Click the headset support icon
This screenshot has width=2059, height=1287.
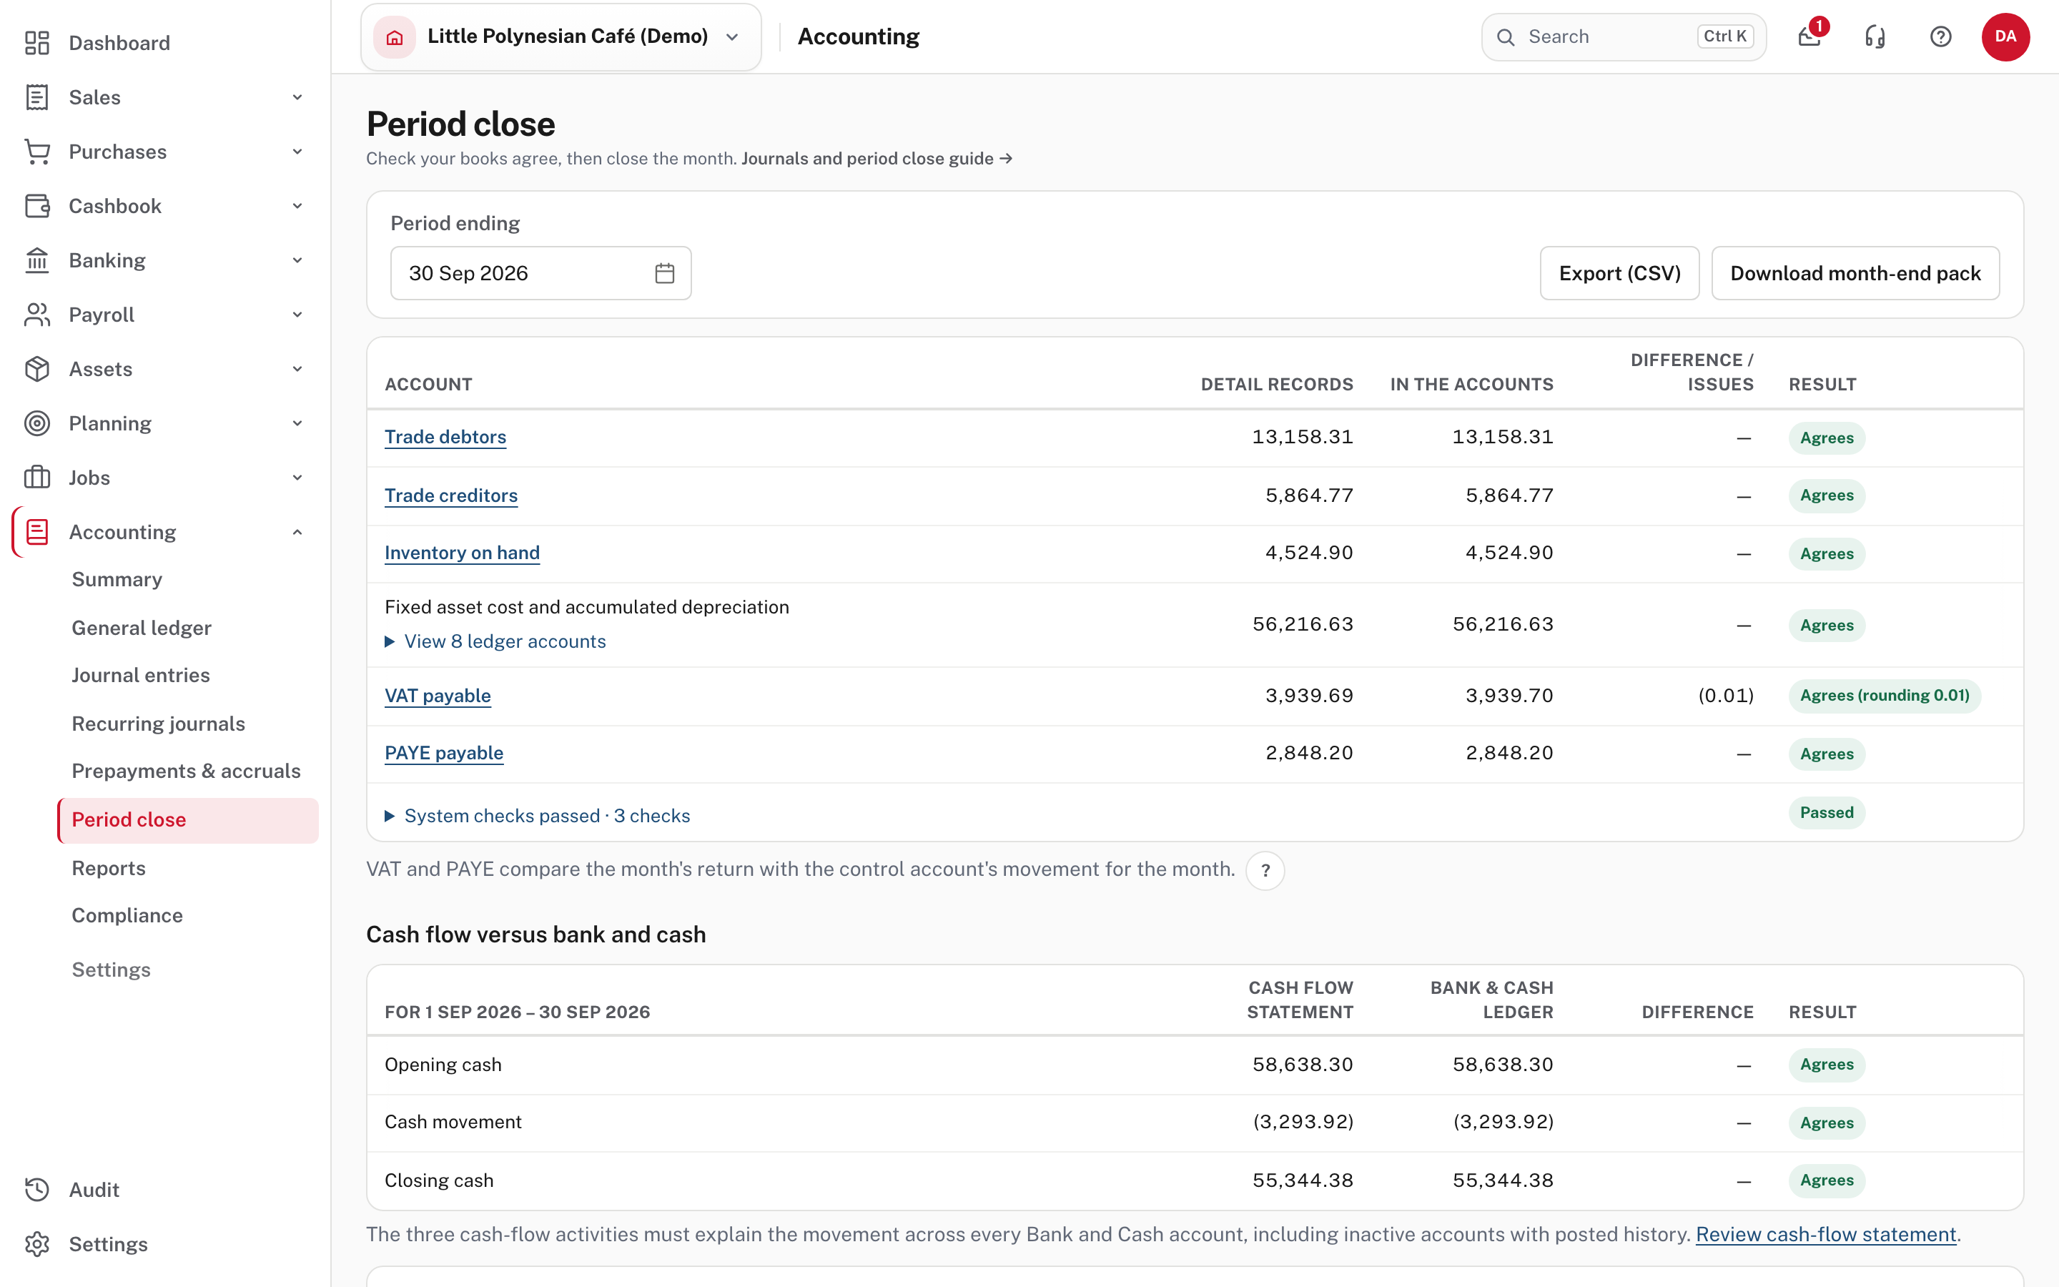[x=1875, y=36]
